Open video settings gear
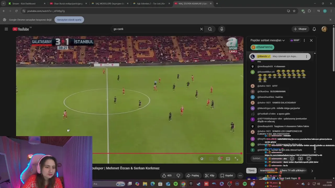This screenshot has width=335, height=188. 220,158
